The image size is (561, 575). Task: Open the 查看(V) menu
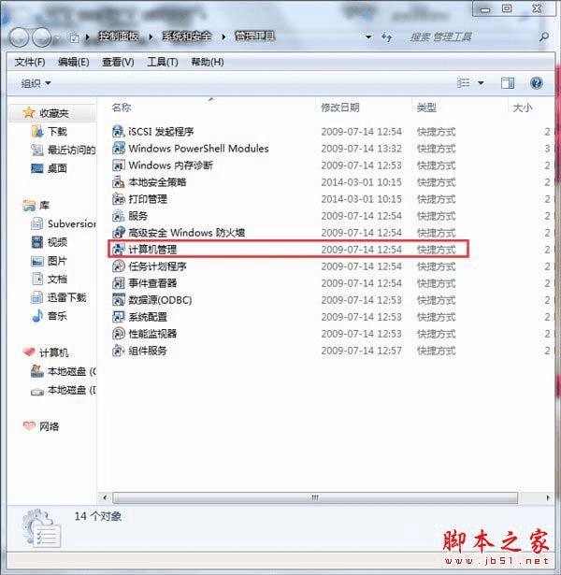point(118,62)
